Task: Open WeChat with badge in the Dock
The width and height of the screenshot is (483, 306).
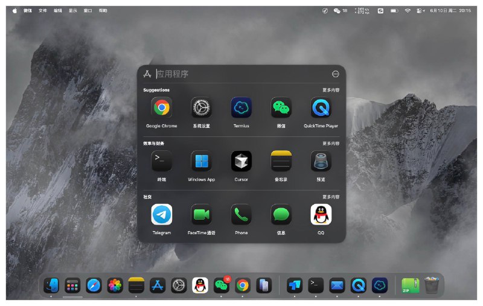Action: click(221, 285)
